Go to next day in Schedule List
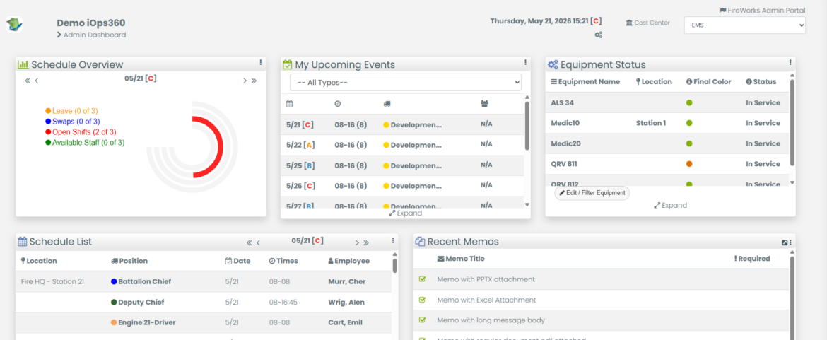827x340 pixels. (x=357, y=243)
